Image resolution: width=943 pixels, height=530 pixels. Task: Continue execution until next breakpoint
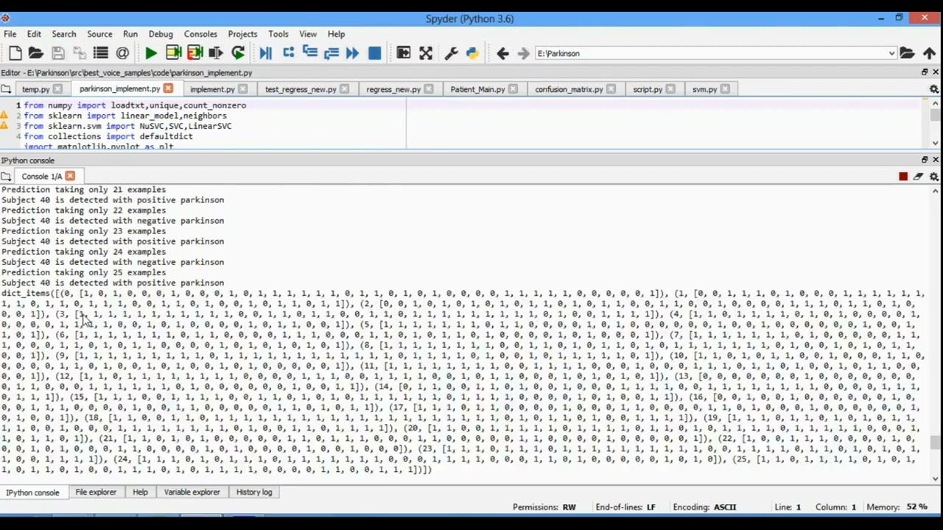point(353,53)
